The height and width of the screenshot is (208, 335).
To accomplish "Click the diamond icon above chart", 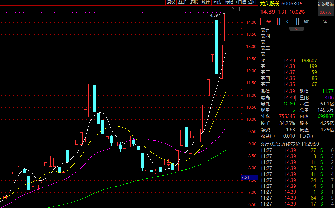I will tap(232, 9).
